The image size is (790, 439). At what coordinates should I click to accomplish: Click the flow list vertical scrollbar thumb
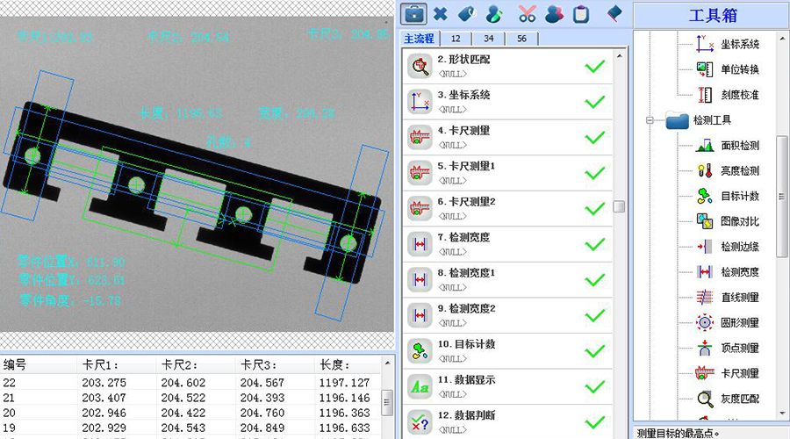pyautogui.click(x=619, y=207)
